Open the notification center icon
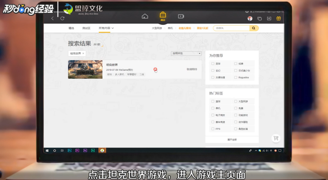The width and height of the screenshot is (328, 180). click(x=280, y=150)
